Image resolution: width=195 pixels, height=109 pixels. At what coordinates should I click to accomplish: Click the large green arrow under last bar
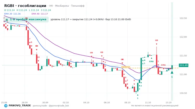click(x=172, y=72)
